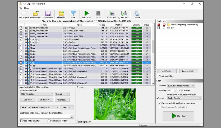Viewport: 221px width, 128px height.
Task: Open Advanced... autocheck settings
Action: pyautogui.click(x=62, y=100)
